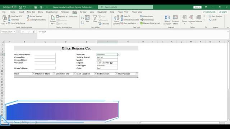This screenshot has height=129, width=230.
Task: Open Date column filter dropdown
Action: [x=33, y=74]
